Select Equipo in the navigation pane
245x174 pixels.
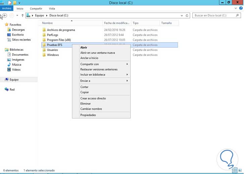pyautogui.click(x=14, y=79)
